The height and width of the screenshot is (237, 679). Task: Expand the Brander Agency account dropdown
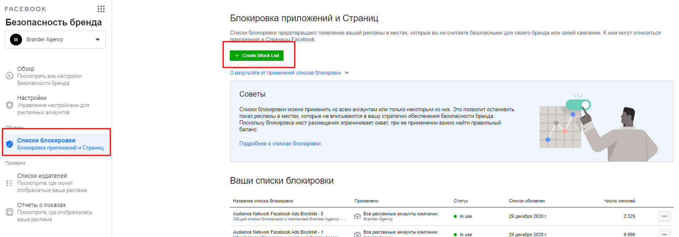tap(97, 40)
